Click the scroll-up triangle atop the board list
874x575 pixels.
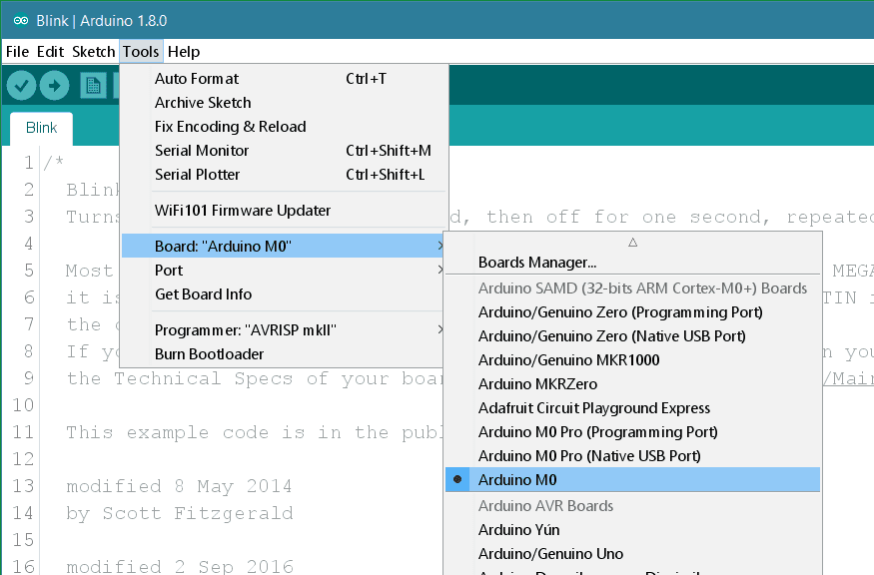coord(632,242)
